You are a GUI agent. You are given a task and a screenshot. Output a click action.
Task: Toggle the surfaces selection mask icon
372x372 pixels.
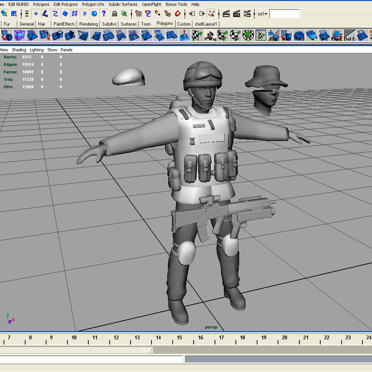click(65, 14)
